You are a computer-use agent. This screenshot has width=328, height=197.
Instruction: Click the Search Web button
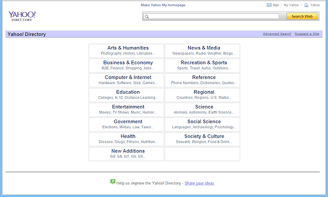(x=302, y=16)
